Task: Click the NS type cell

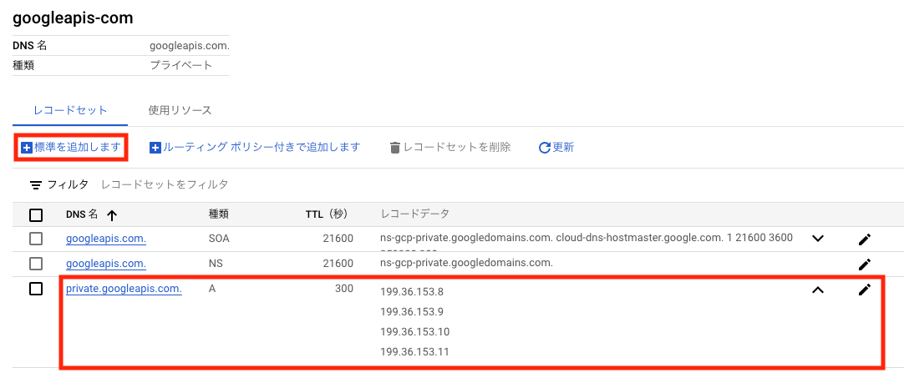Action: pyautogui.click(x=216, y=264)
